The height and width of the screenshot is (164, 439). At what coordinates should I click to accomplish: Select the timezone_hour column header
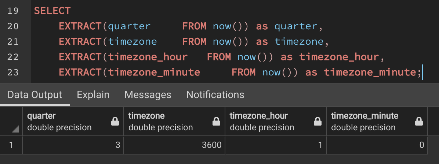click(276, 122)
